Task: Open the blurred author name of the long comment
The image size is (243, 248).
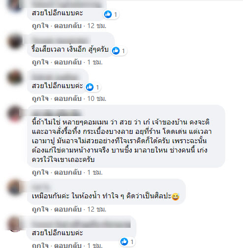Action: click(57, 113)
